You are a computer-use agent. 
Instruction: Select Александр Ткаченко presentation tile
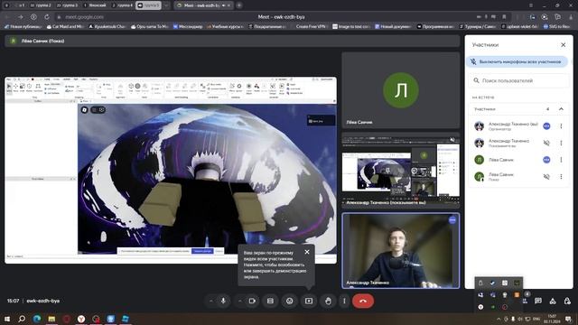click(x=401, y=170)
